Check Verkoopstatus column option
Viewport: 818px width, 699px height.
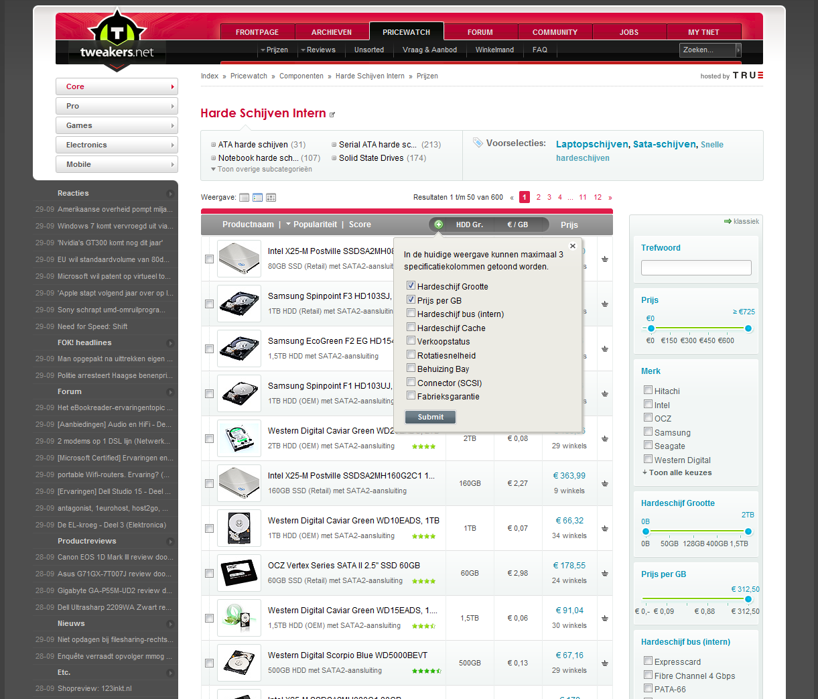(411, 340)
